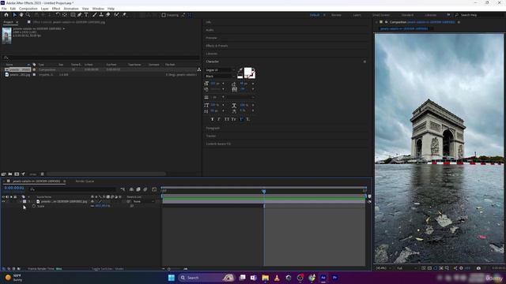This screenshot has width=506, height=284.
Task: Click the Home icon in the toolbar
Action: point(6,15)
